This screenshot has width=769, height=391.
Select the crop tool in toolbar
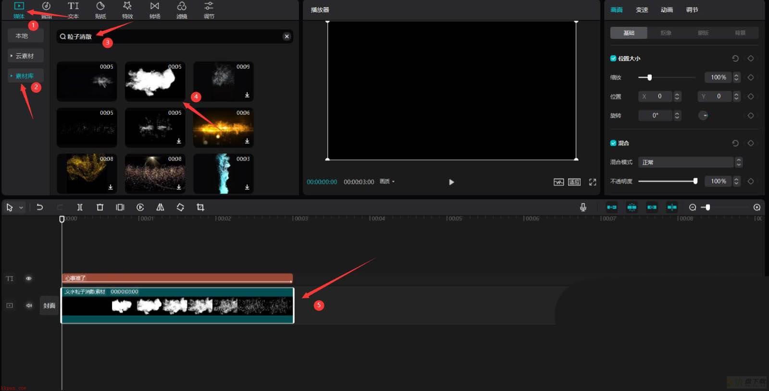click(x=200, y=207)
